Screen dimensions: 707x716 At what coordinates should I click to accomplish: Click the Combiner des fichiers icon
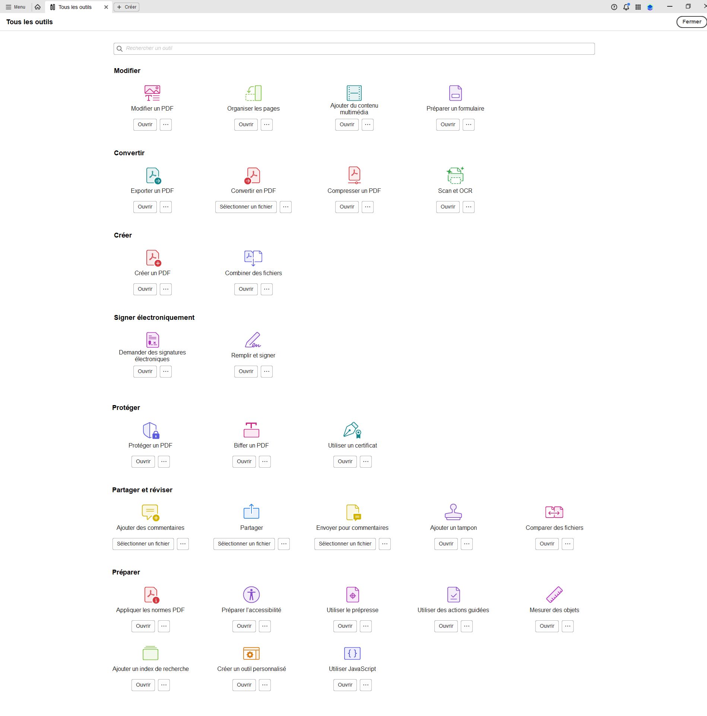(253, 258)
